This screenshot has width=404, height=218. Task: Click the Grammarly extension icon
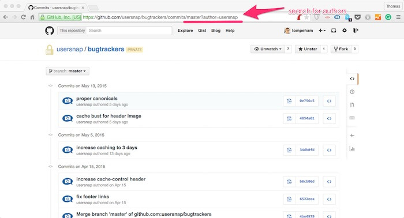(388, 17)
